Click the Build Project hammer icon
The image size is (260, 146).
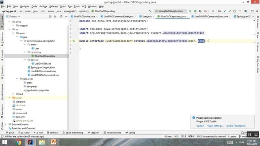click(150, 11)
